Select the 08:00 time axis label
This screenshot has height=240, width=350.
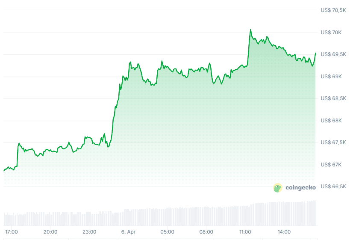pos(206,232)
